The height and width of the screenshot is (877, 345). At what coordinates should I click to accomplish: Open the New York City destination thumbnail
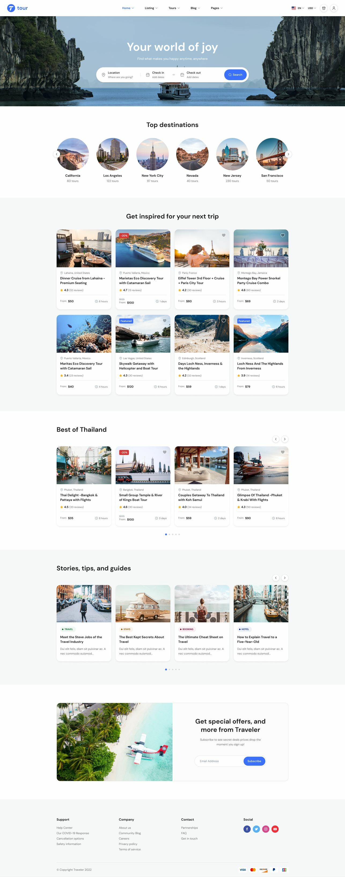[x=152, y=154]
